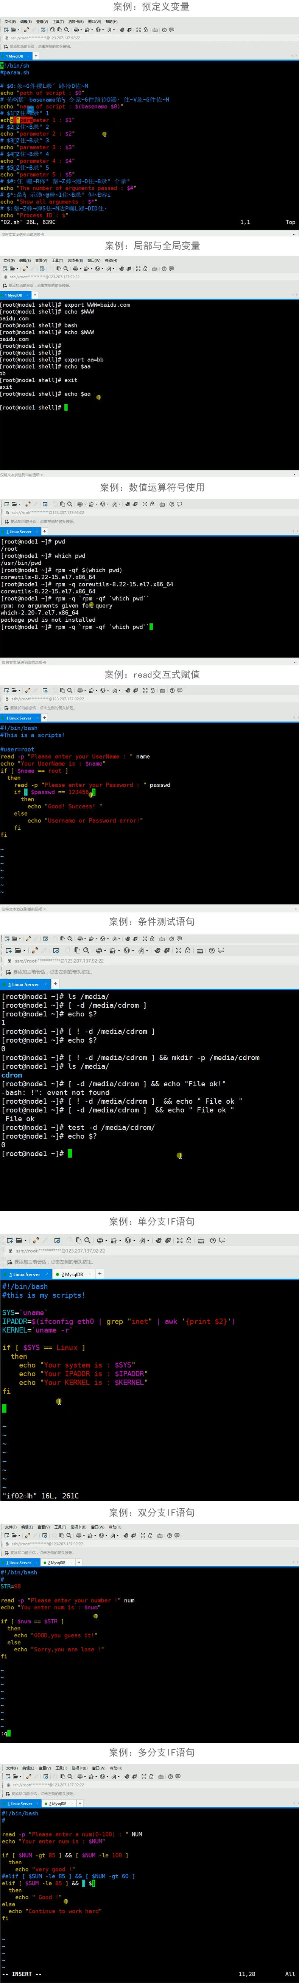This screenshot has height=1985, width=299.
Task: Select 1 MysqlDB tab in 局部与全局变量 window
Action: tap(16, 295)
